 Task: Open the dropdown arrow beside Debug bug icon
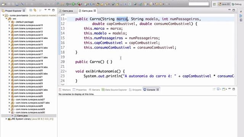[x=70, y=4]
